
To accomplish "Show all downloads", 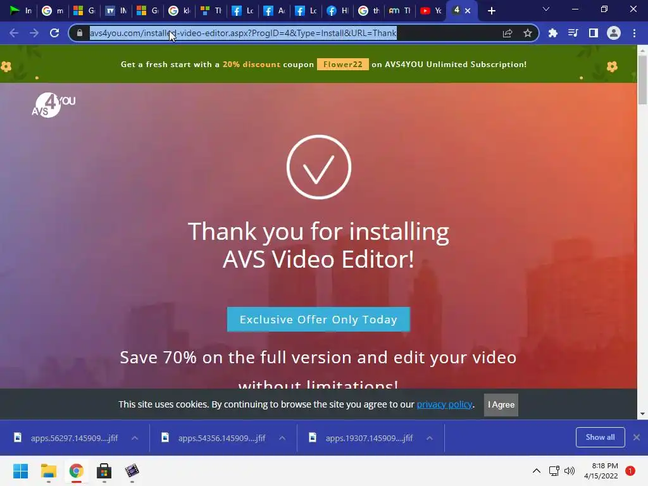I will 600,437.
